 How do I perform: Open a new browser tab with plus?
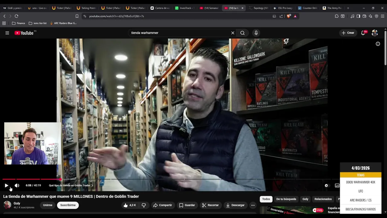tap(348, 8)
